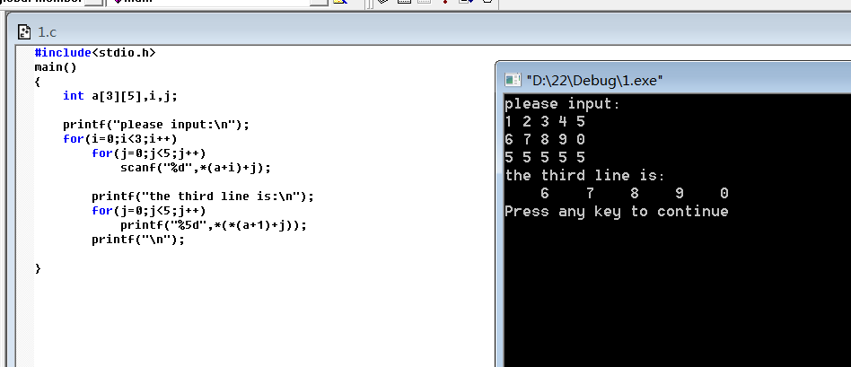851x367 pixels.
Task: Expand the main member list dropdown arrow
Action: coord(319,2)
